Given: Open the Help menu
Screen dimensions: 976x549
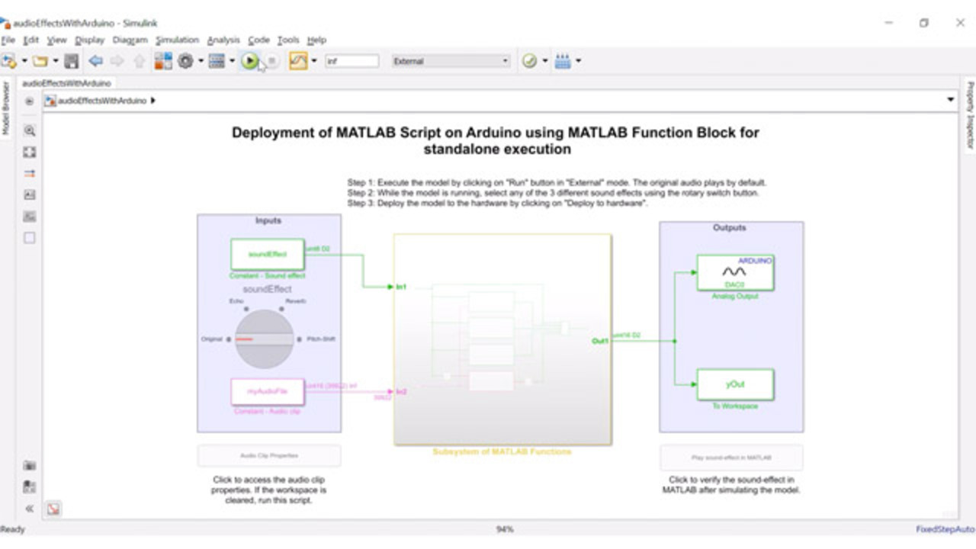Looking at the screenshot, I should [316, 40].
